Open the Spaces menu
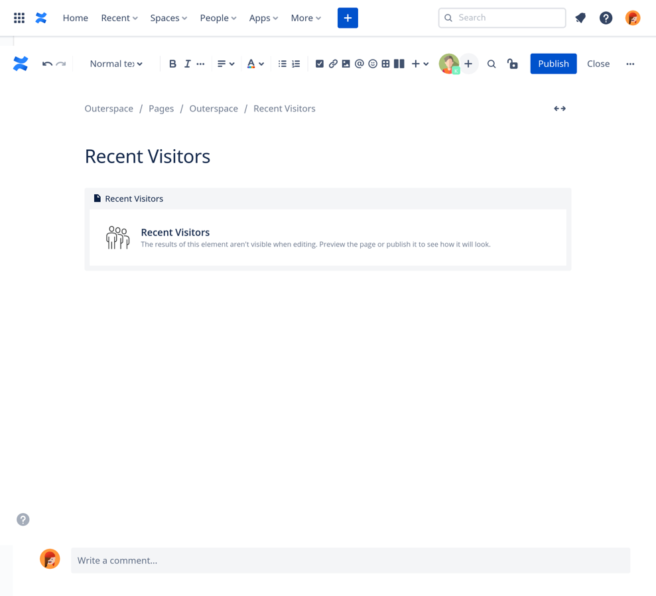This screenshot has width=656, height=596. [168, 18]
